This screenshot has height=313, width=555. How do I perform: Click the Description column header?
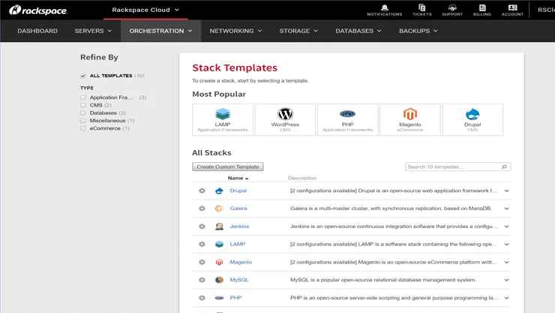tap(302, 178)
